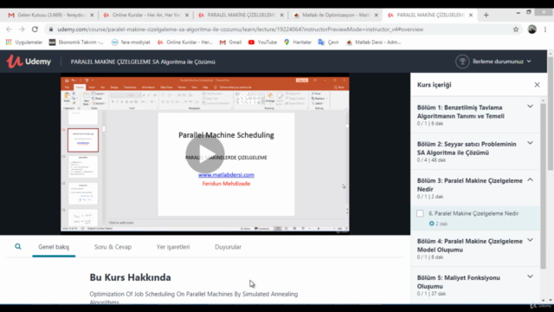This screenshot has width=554, height=312.
Task: Click the www.matlabdersi.com link in video
Action: coord(226,175)
